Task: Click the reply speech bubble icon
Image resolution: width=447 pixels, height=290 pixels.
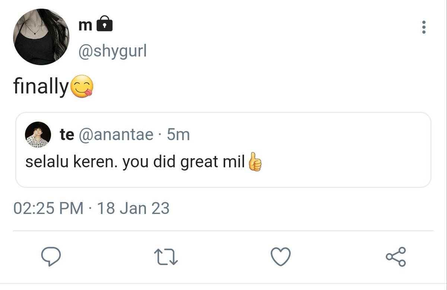Action: [51, 257]
